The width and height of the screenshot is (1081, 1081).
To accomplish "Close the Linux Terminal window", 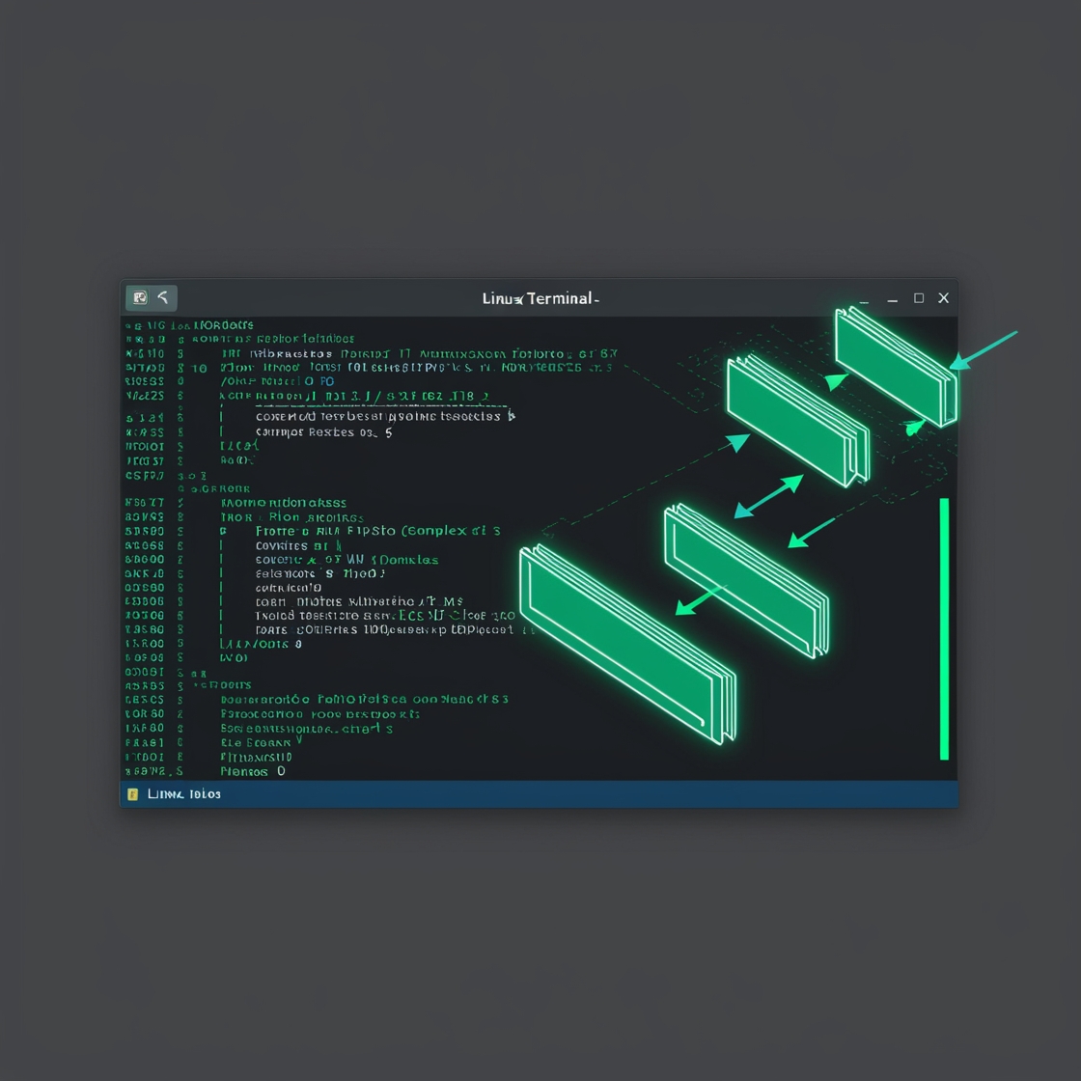I will point(944,298).
